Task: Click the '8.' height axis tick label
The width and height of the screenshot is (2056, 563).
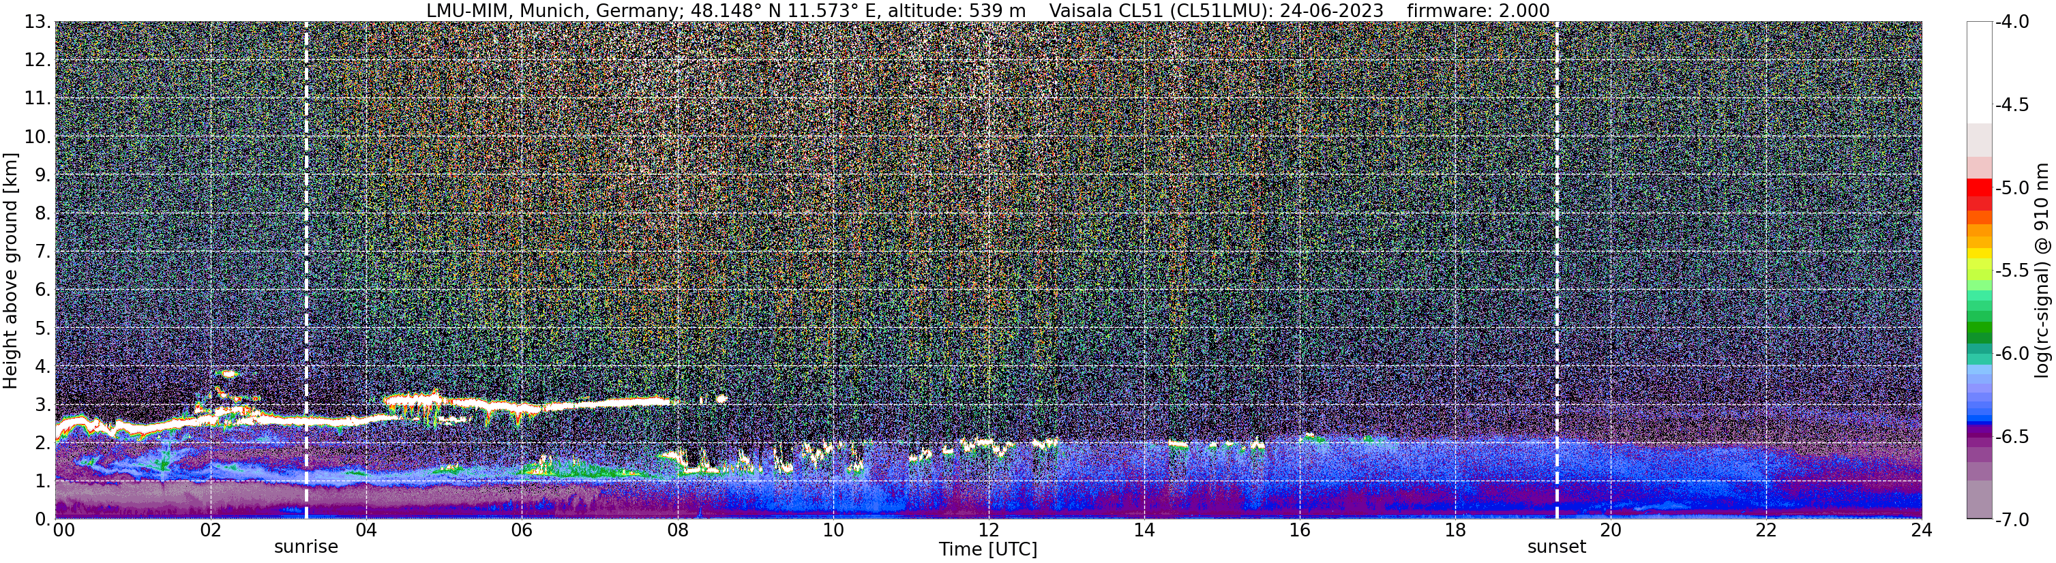Action: [43, 214]
